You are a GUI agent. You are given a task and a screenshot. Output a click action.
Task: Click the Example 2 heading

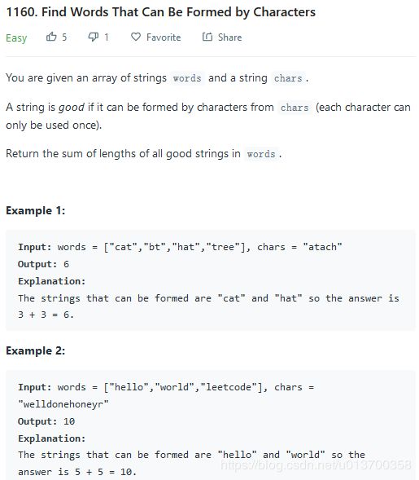click(36, 350)
